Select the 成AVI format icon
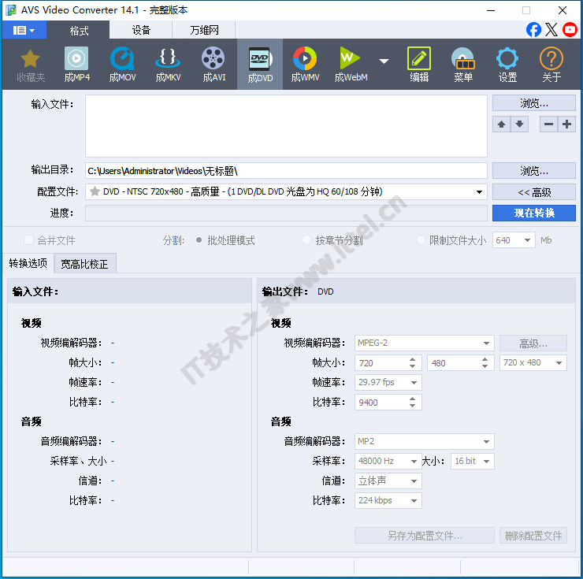This screenshot has width=583, height=579. (x=214, y=65)
